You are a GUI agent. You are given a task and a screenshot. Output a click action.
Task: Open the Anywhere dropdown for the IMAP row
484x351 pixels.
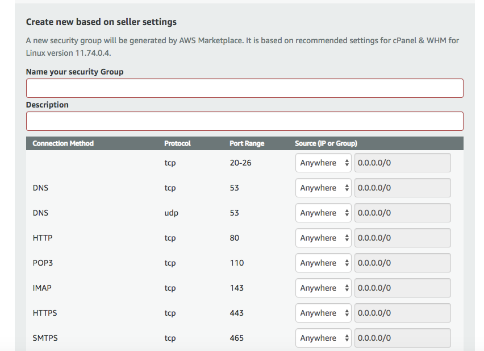coord(323,287)
